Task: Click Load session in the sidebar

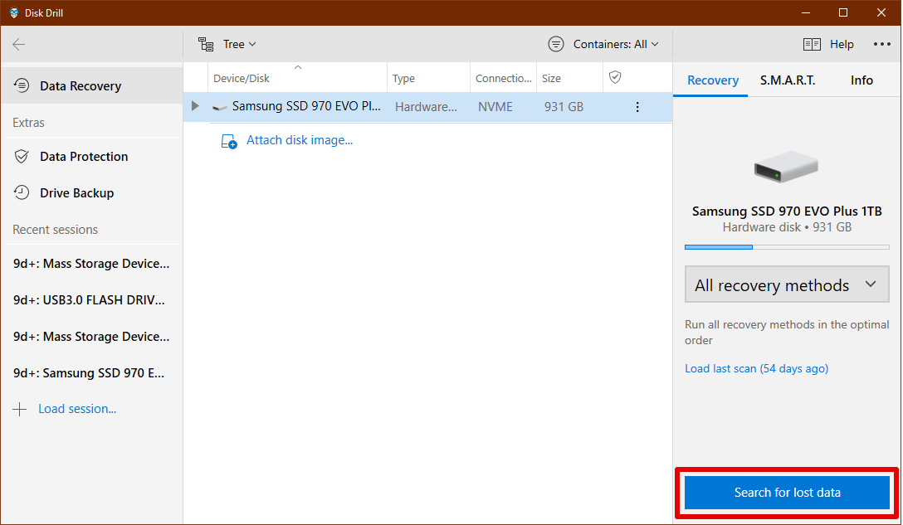Action: coord(77,408)
